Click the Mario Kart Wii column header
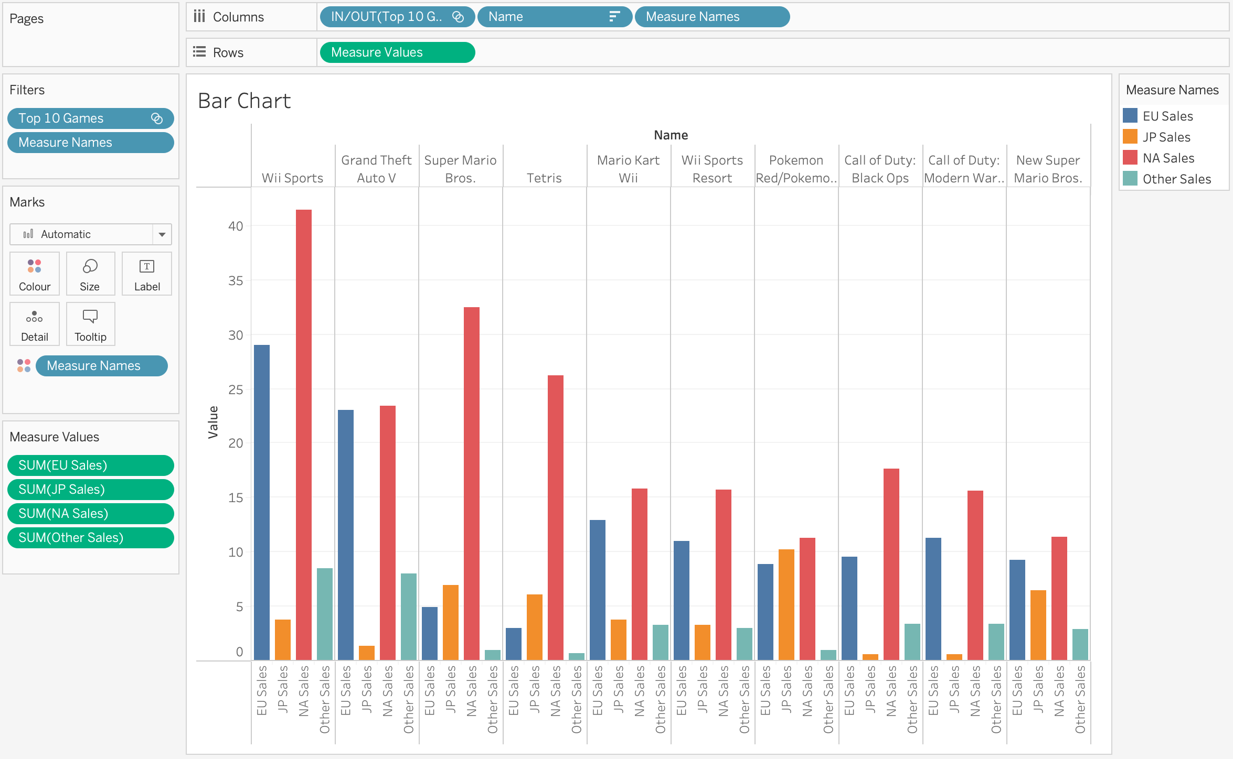The height and width of the screenshot is (759, 1233). tap(629, 169)
